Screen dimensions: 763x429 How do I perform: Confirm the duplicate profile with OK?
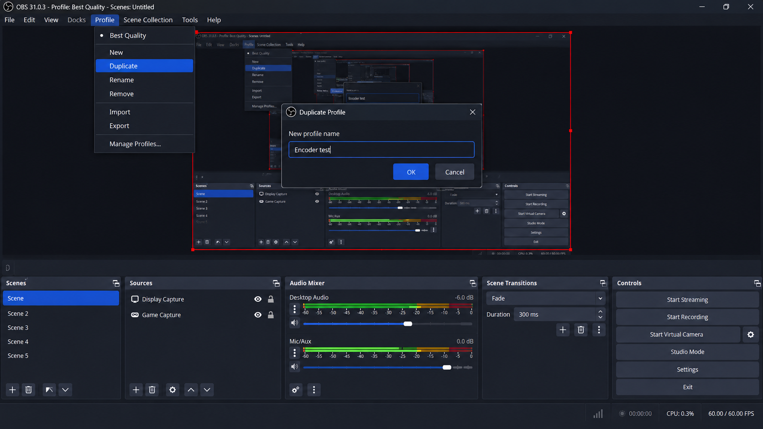tap(411, 172)
